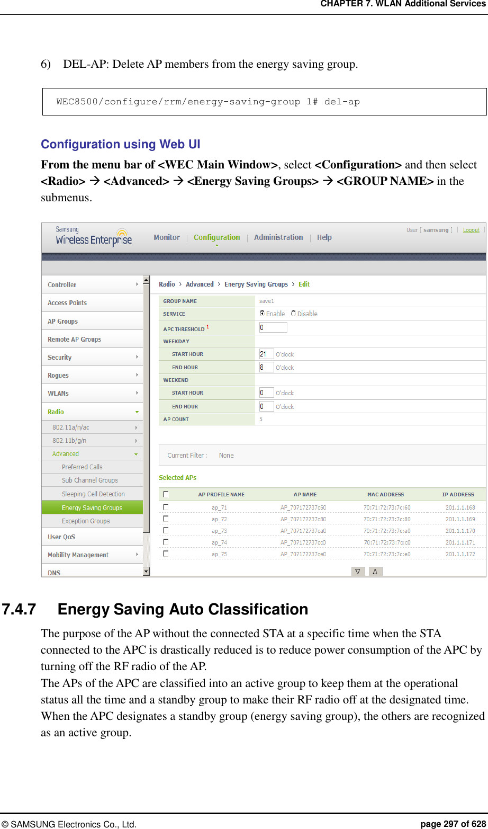488x829 pixels.
Task: Open Sub Channel Groups submenu item
Action: [x=92, y=480]
